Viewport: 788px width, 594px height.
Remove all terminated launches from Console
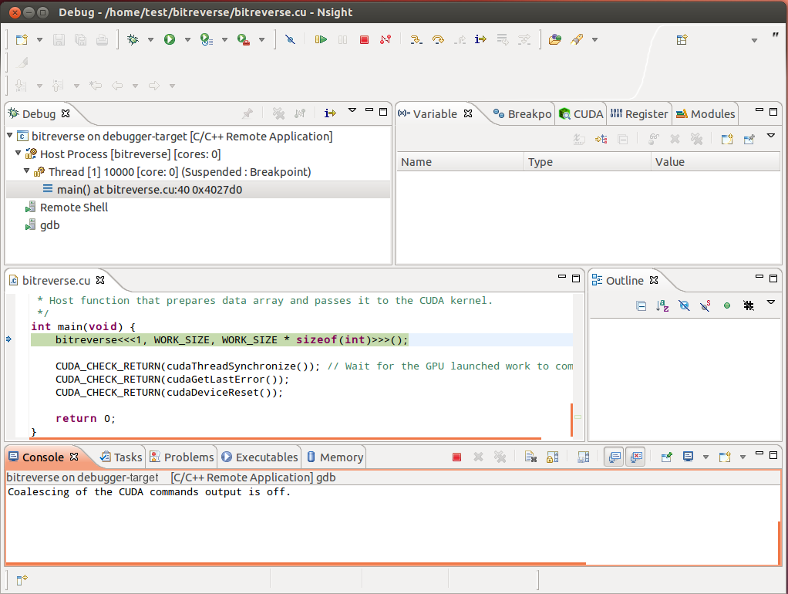click(x=500, y=457)
